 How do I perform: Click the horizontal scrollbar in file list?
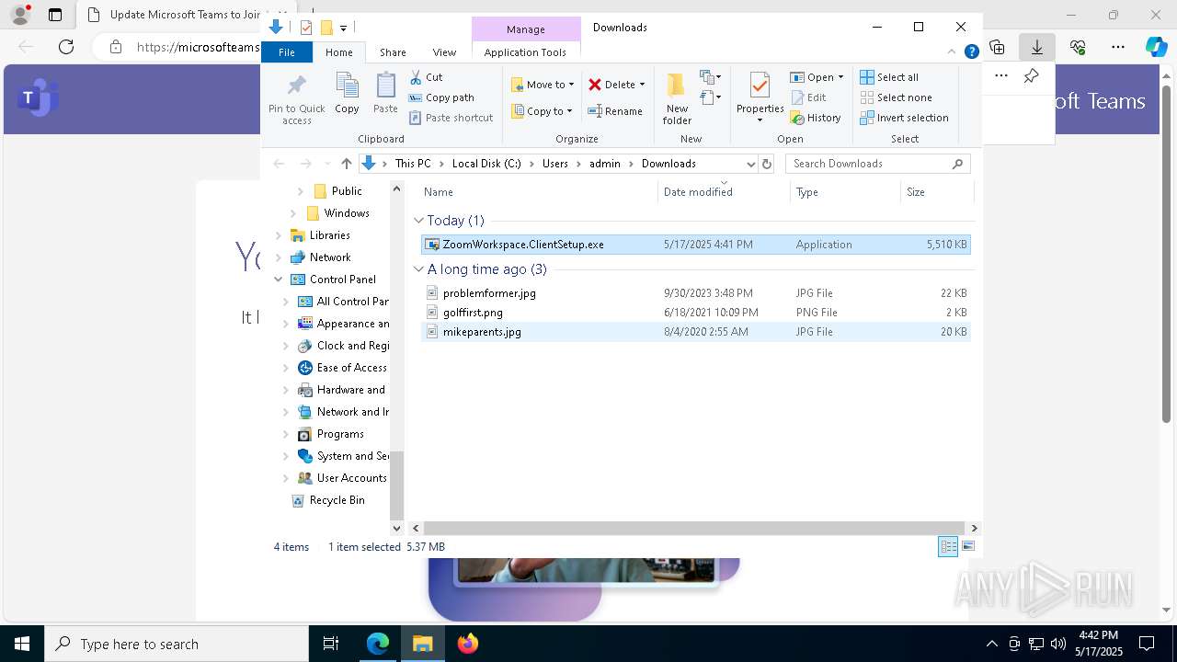[x=694, y=529]
